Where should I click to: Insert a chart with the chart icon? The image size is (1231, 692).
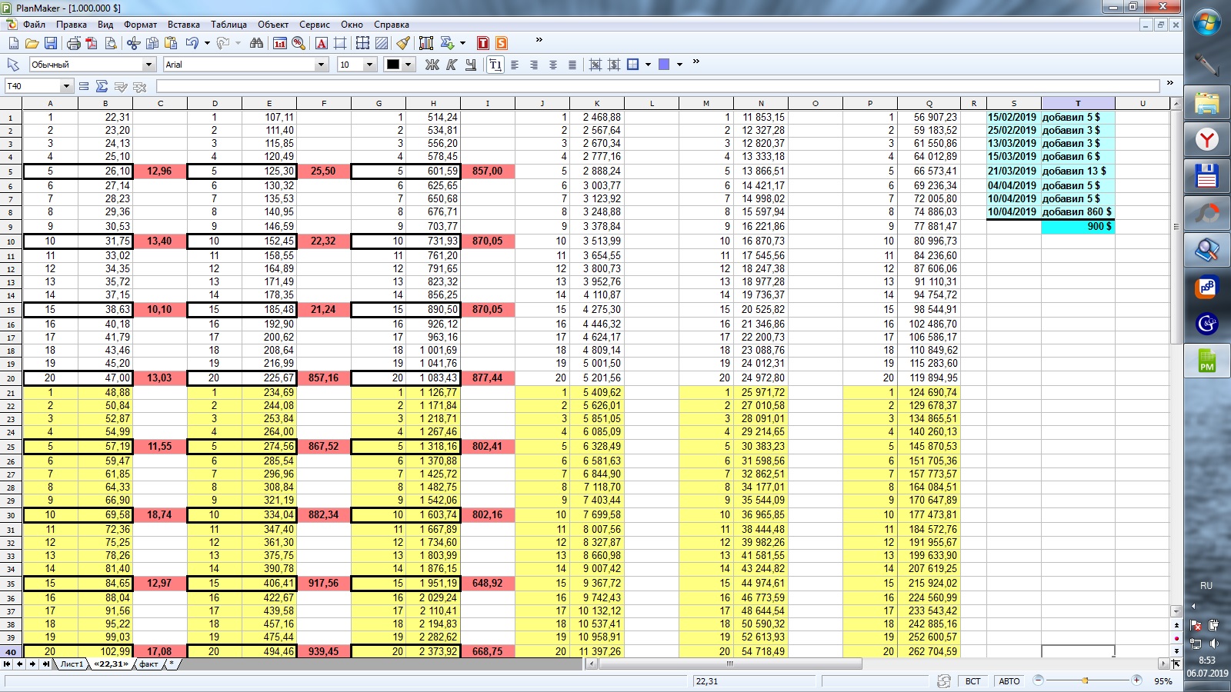[x=425, y=43]
